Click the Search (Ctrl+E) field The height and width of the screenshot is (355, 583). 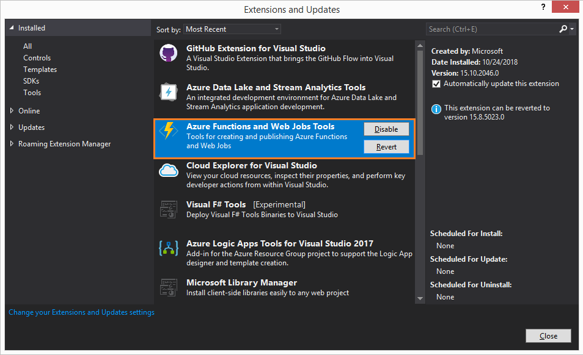[x=492, y=29]
